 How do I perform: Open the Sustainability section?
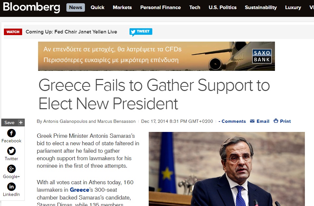(x=261, y=7)
